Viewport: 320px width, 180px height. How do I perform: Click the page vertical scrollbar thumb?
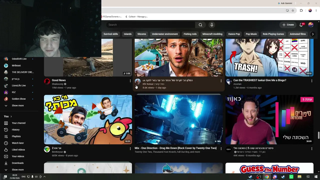[x=319, y=135]
